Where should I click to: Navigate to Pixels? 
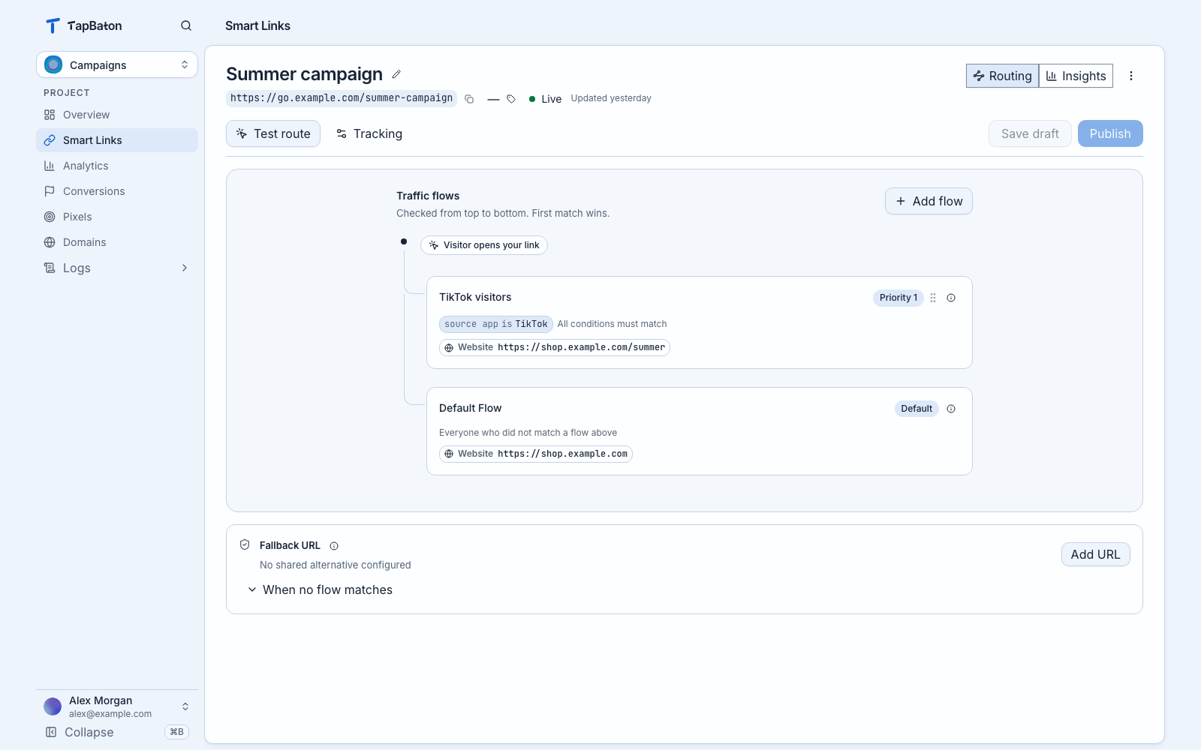(x=117, y=217)
